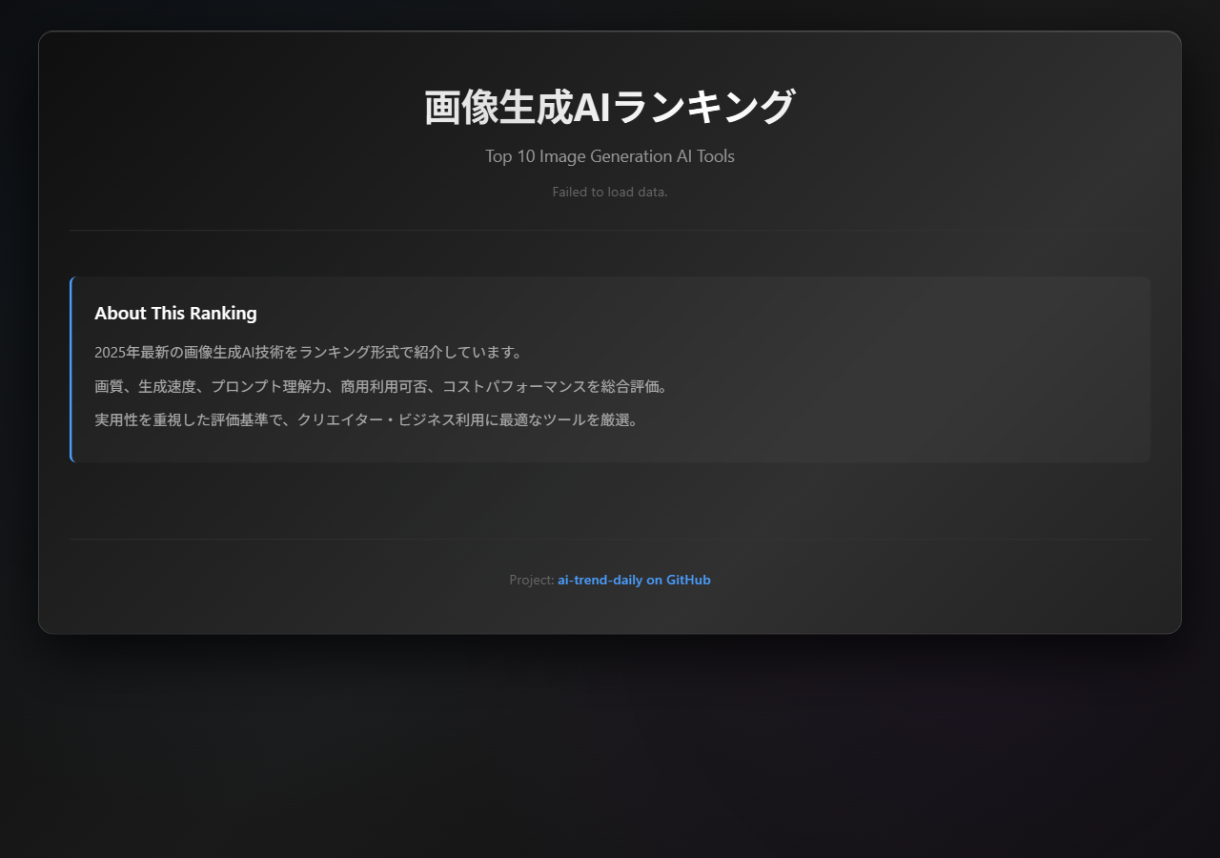Click the divider line below the header
The image size is (1220, 858).
[609, 231]
